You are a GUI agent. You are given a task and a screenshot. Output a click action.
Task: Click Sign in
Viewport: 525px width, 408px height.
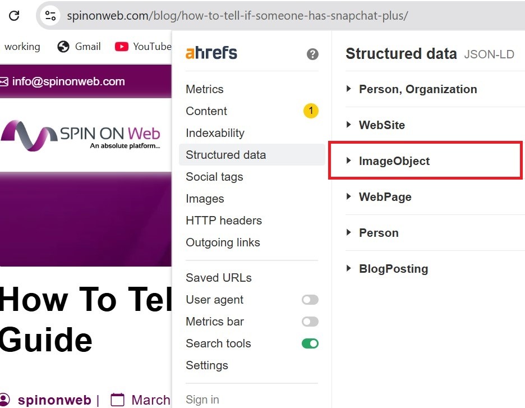tap(202, 400)
